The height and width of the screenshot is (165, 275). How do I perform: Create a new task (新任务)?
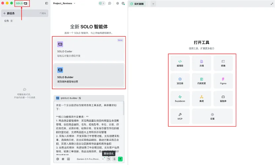(x=25, y=13)
